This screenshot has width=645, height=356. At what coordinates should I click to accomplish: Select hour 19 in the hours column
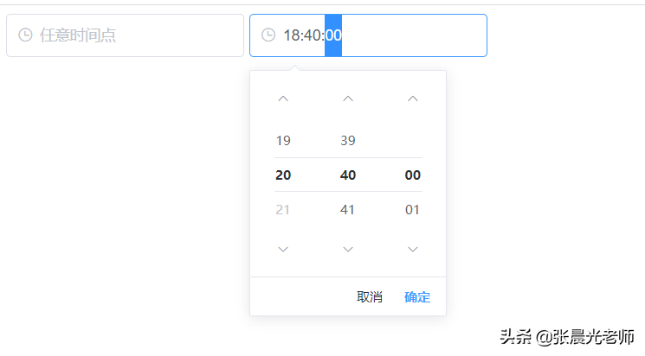[283, 141]
